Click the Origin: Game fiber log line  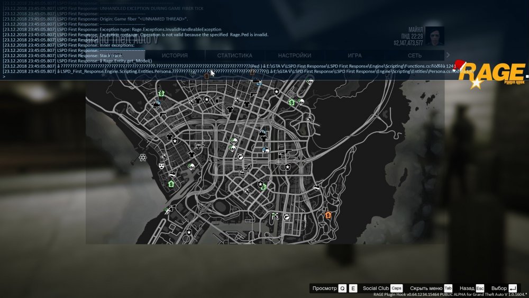[x=95, y=19]
